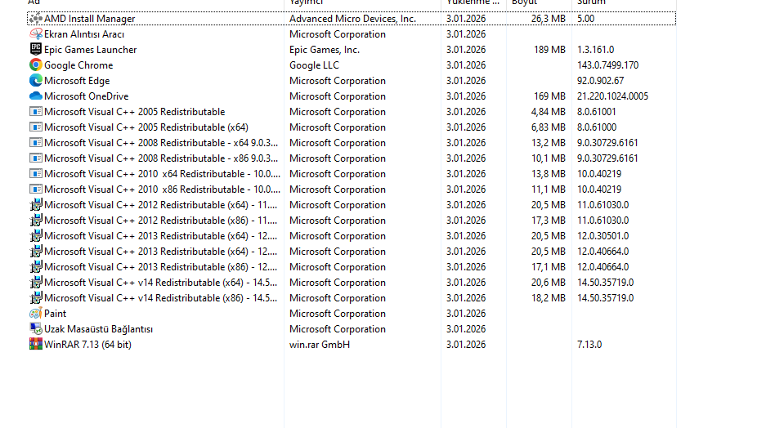Select 'Ekran Alıntısı Aracı' name text
The width and height of the screenshot is (766, 428).
pyautogui.click(x=84, y=34)
